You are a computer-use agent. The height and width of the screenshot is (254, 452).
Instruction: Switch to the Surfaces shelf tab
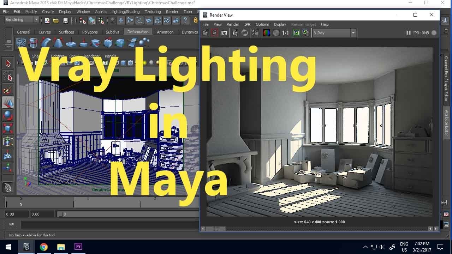[66, 32]
